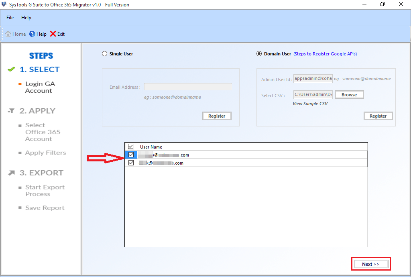Screen dimensions: 411x277
Task: Restore down the migrator window
Action: [383, 4]
